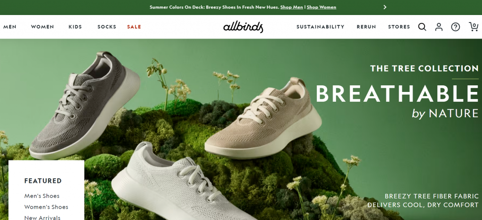The width and height of the screenshot is (482, 220).
Task: Follow the Shop Women banner link
Action: pyautogui.click(x=321, y=7)
